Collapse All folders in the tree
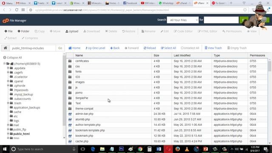272x153 pixels. pyautogui.click(x=12, y=57)
